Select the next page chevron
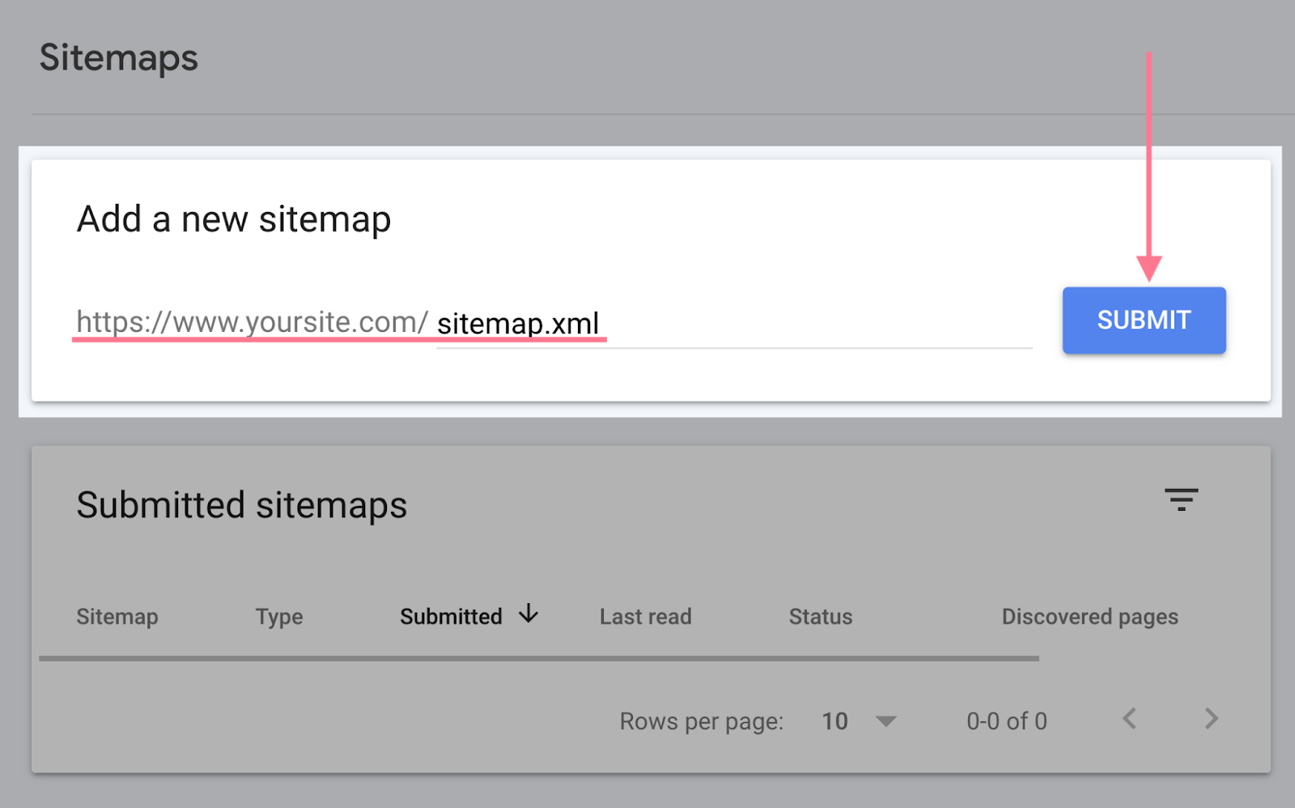The height and width of the screenshot is (808, 1295). click(1211, 719)
